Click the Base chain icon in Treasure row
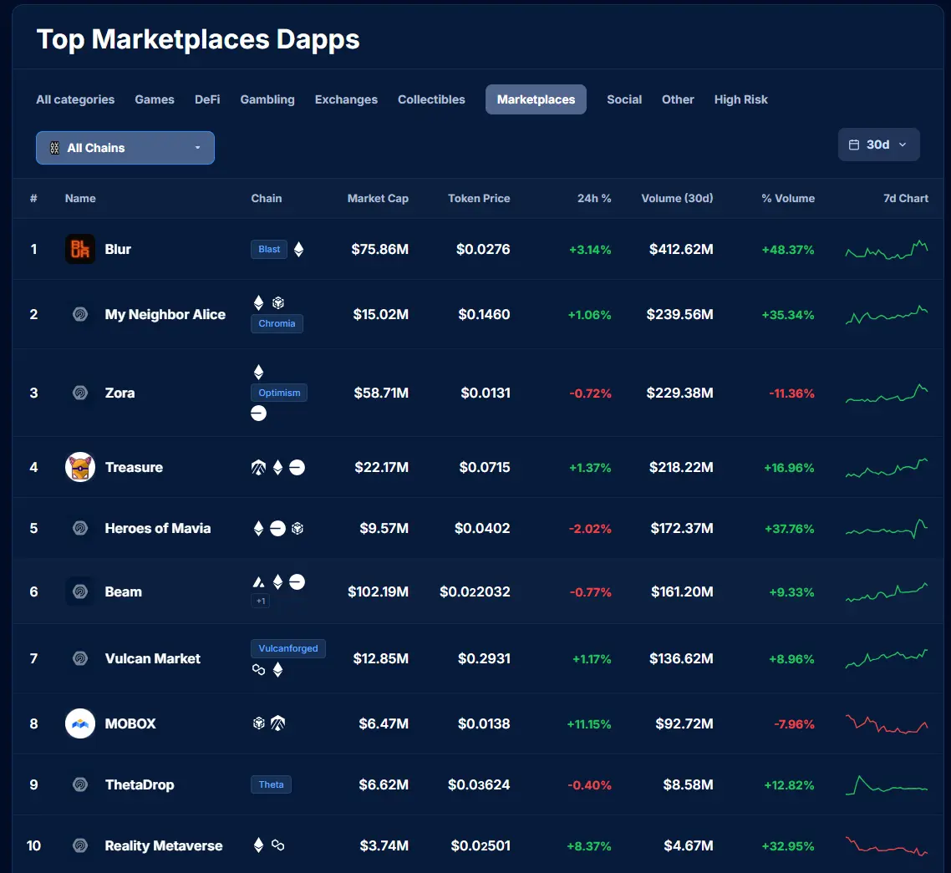 (298, 468)
